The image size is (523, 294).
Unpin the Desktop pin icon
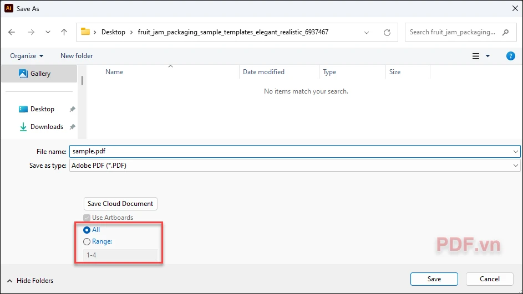click(72, 109)
